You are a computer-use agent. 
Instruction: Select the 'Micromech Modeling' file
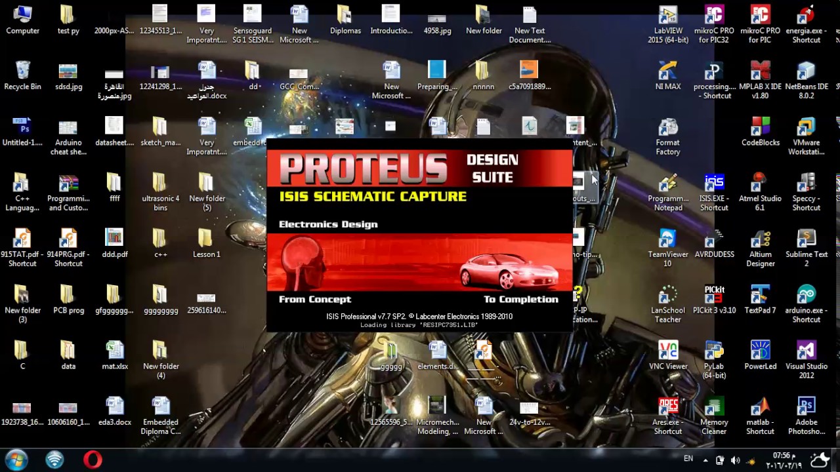click(x=437, y=416)
